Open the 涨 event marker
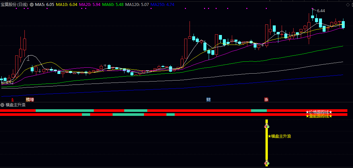This screenshot has width=353, height=168. [x=266, y=100]
